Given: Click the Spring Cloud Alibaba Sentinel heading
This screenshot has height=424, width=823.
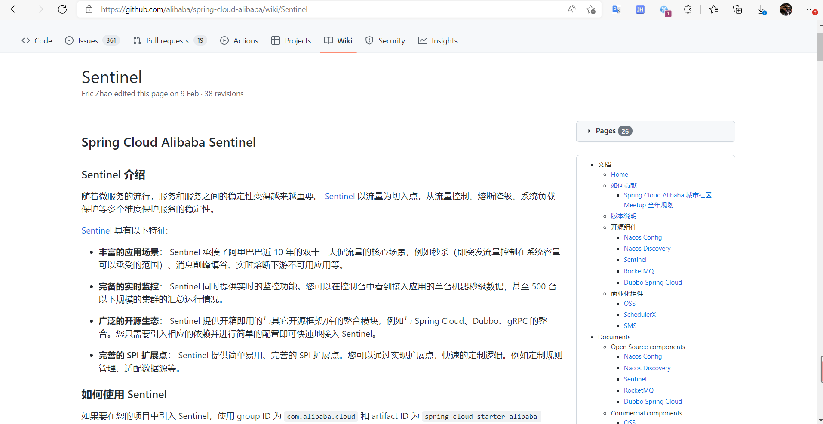Looking at the screenshot, I should [x=169, y=142].
